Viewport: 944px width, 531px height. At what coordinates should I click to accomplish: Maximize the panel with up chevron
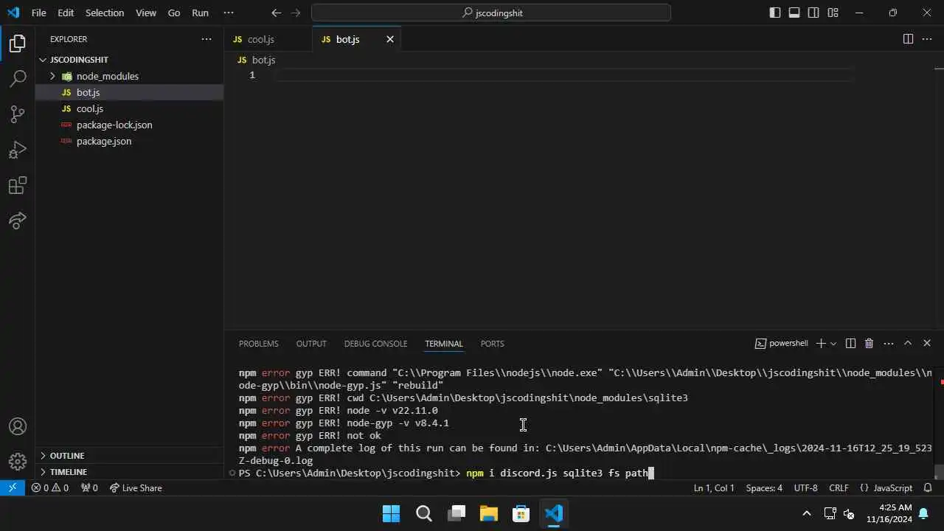[x=908, y=344]
